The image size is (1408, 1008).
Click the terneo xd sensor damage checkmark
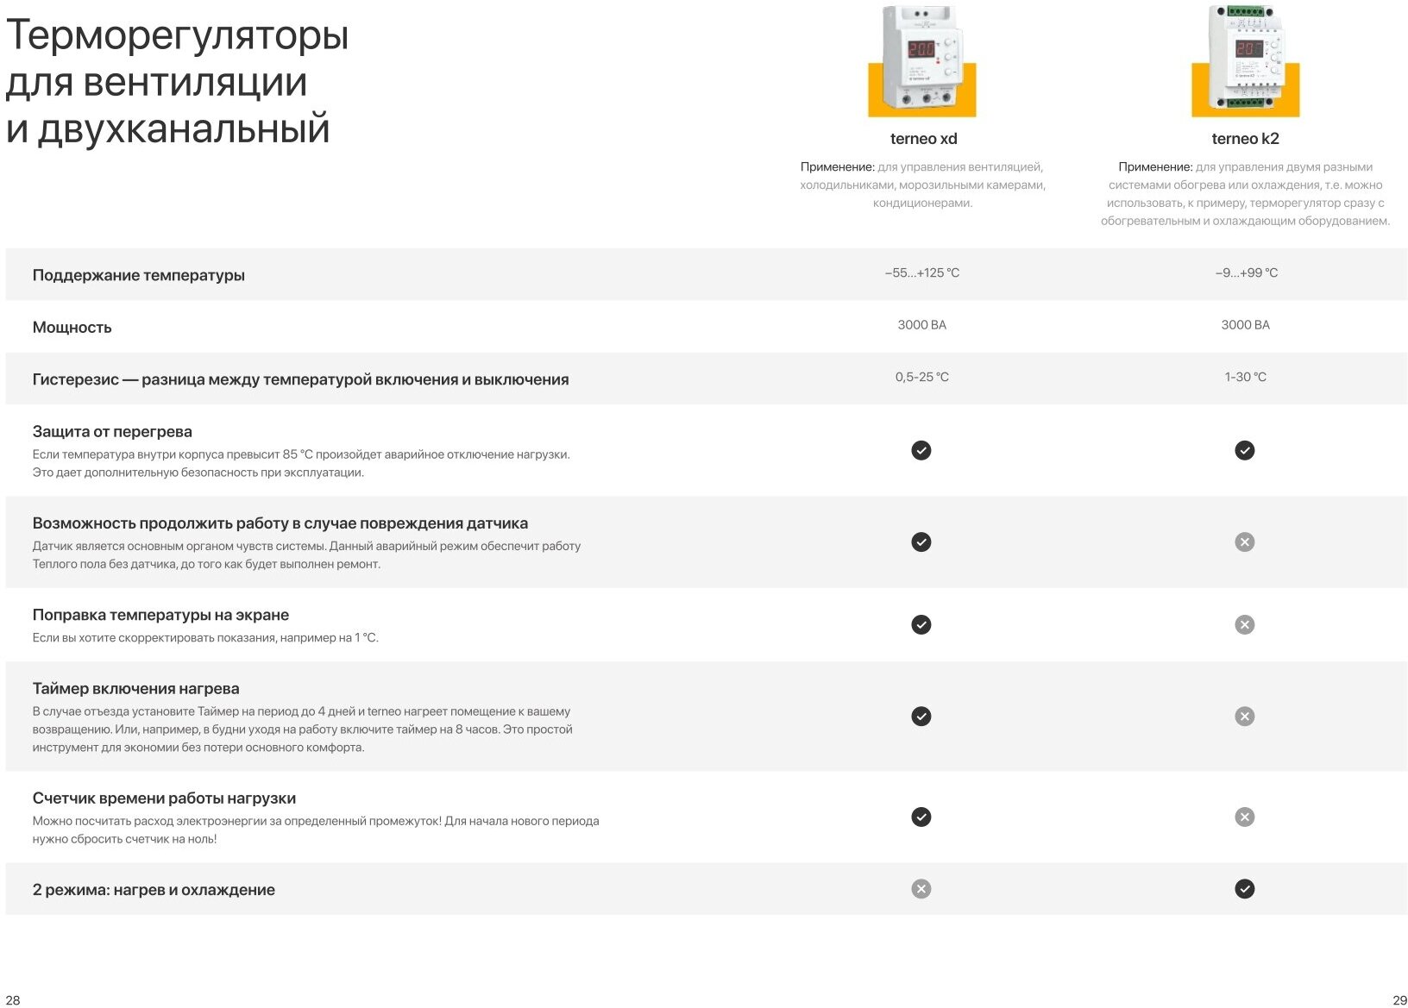(921, 542)
